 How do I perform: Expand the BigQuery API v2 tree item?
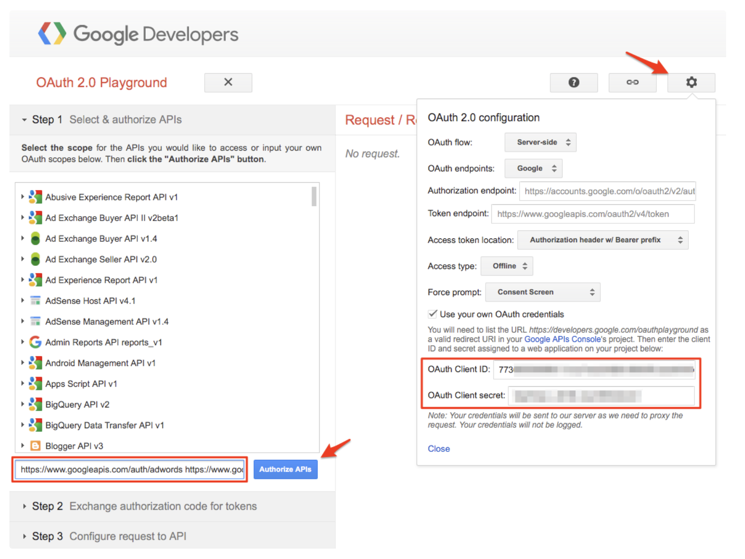(23, 404)
